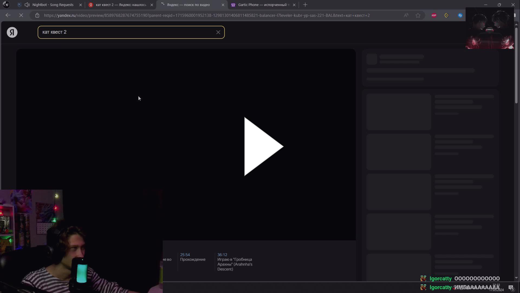Viewport: 520px width, 293px height.
Task: Switch to the Nightbot Song Requests tab
Action: (53, 5)
